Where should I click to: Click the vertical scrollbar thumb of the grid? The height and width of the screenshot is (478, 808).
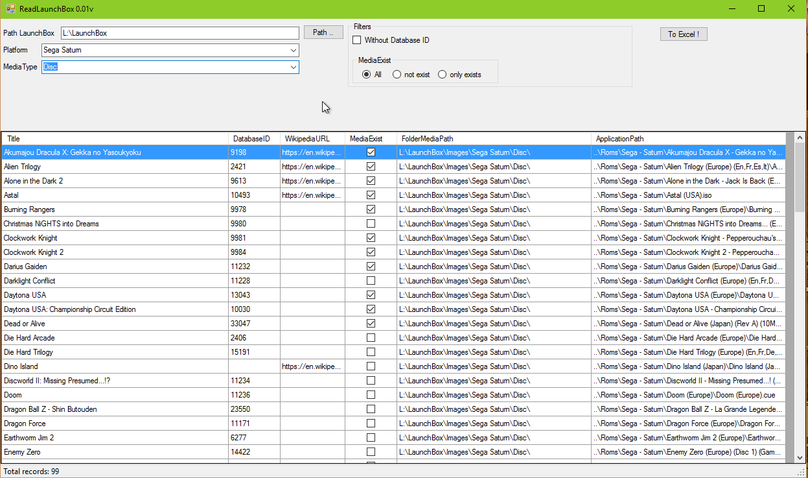click(x=800, y=178)
